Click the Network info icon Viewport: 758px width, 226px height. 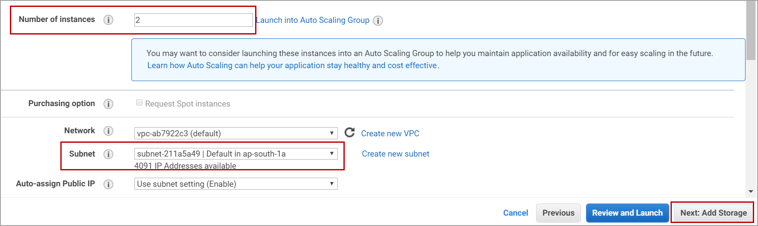109,131
